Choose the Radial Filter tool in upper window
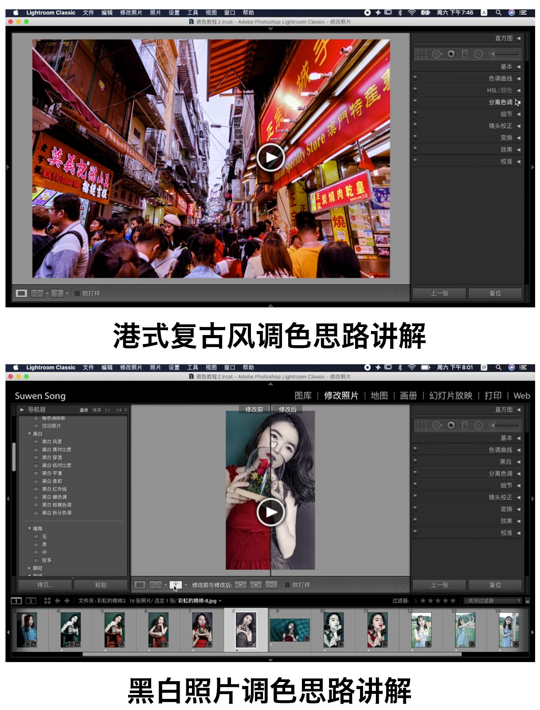The width and height of the screenshot is (540, 710). click(478, 54)
